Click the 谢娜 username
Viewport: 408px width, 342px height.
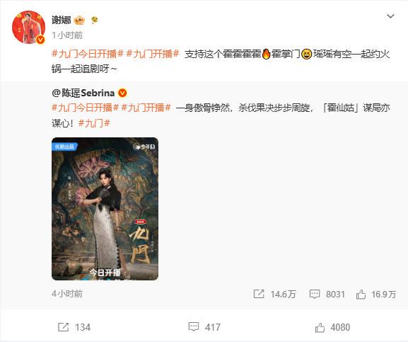coord(61,20)
